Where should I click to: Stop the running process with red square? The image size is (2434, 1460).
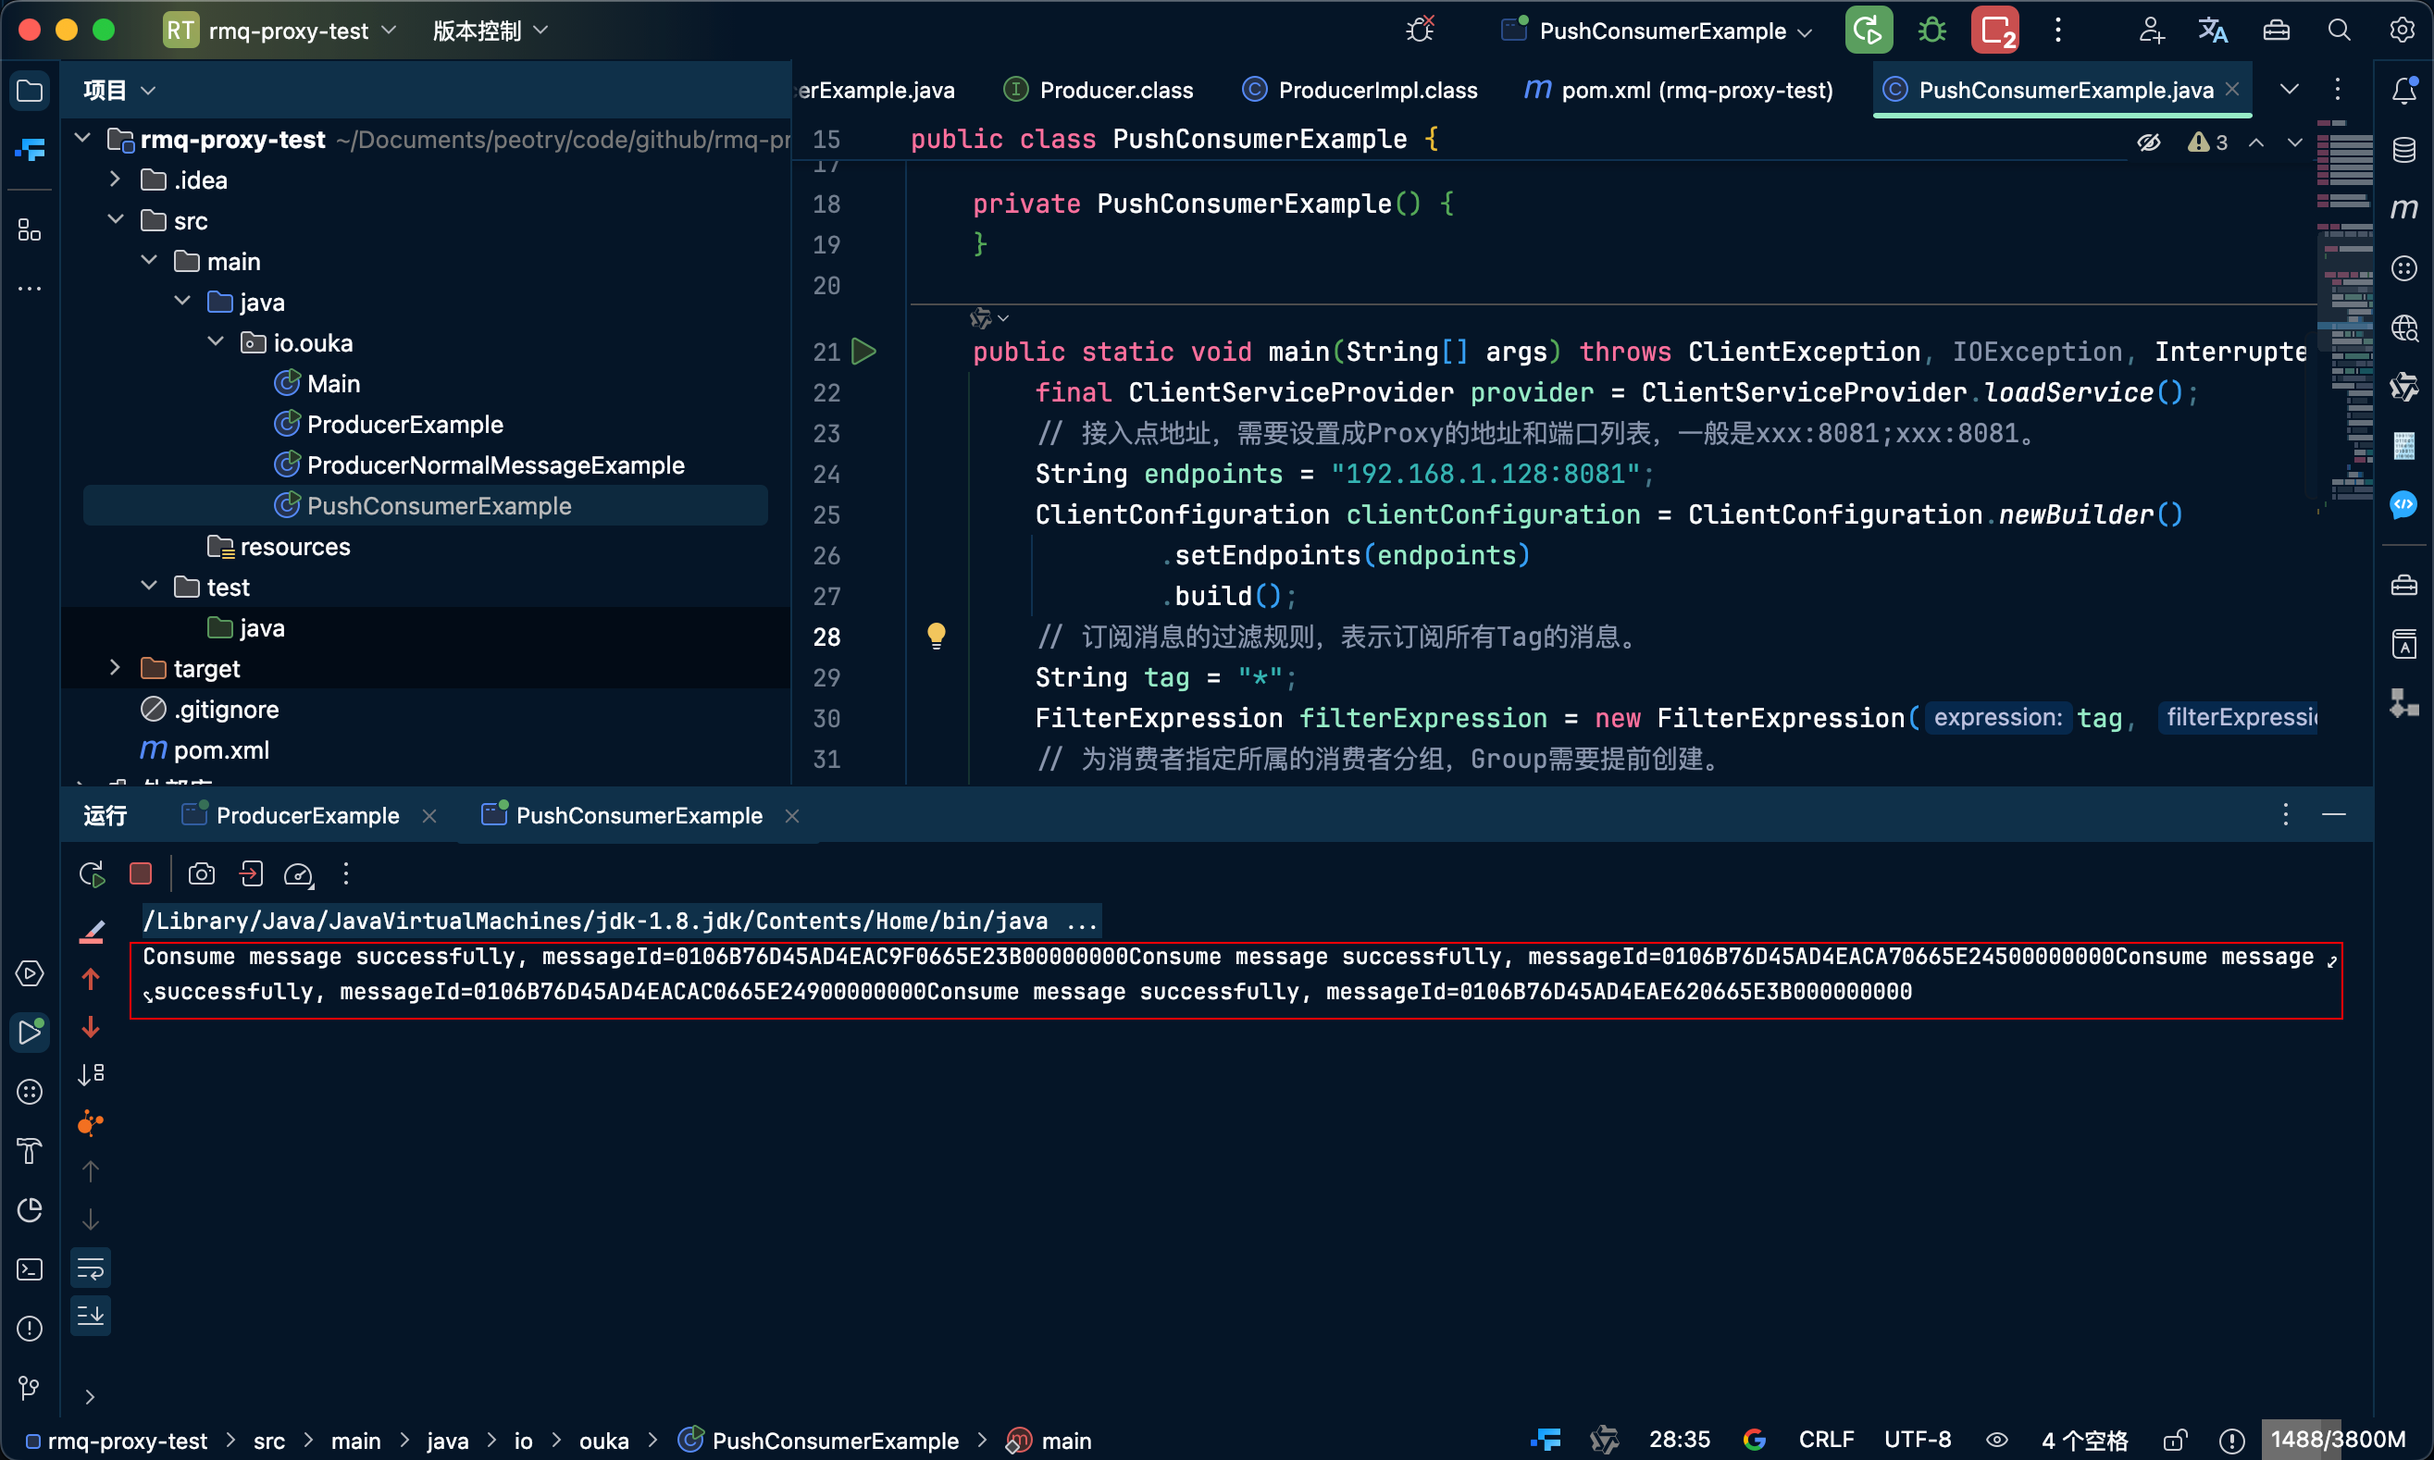point(141,873)
